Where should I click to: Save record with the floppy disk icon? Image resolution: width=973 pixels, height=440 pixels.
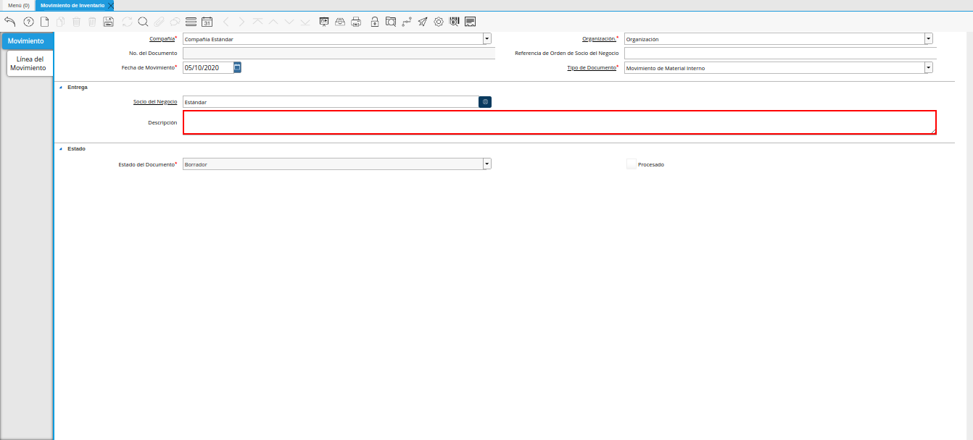(x=108, y=22)
